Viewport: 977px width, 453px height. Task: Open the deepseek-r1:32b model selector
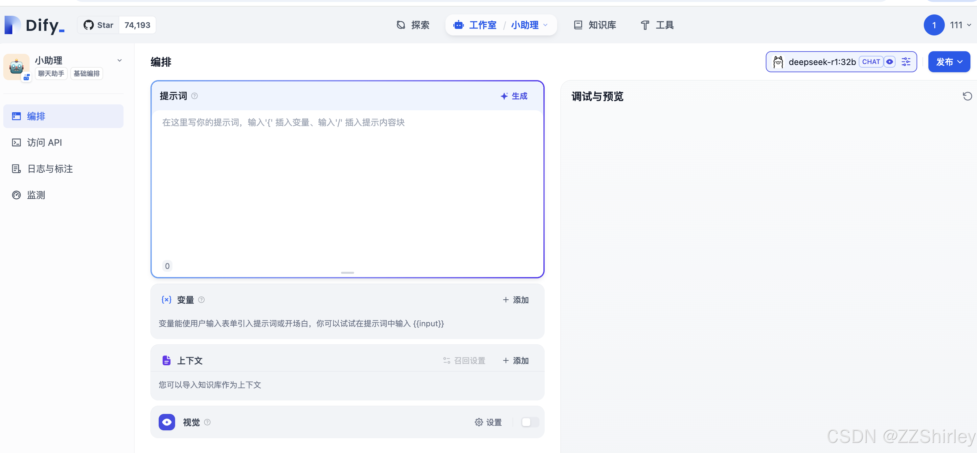(822, 61)
